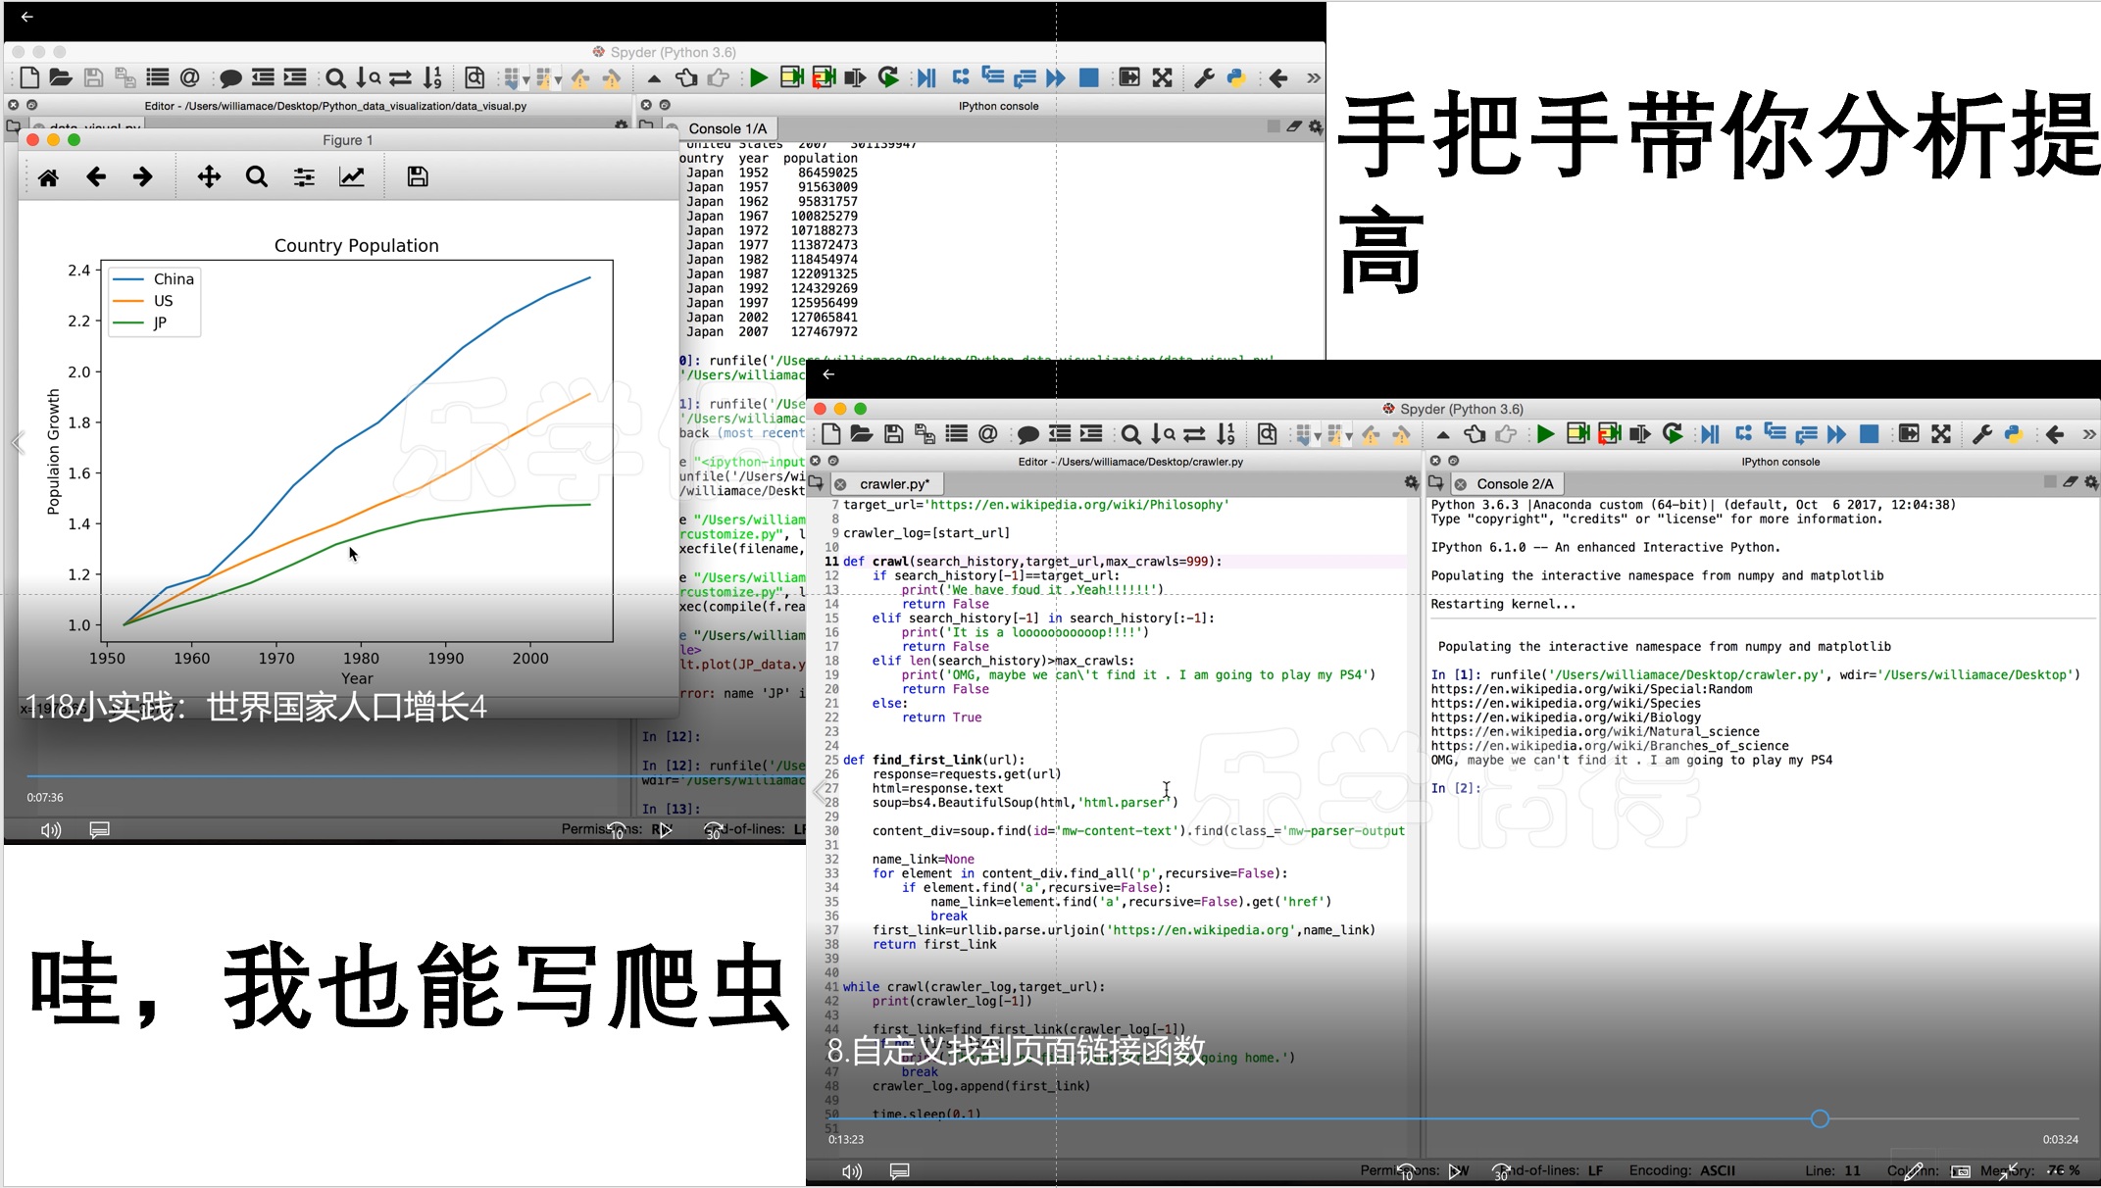Click New file icon in crawler.py Spyder window
The image size is (2101, 1188).
(830, 434)
